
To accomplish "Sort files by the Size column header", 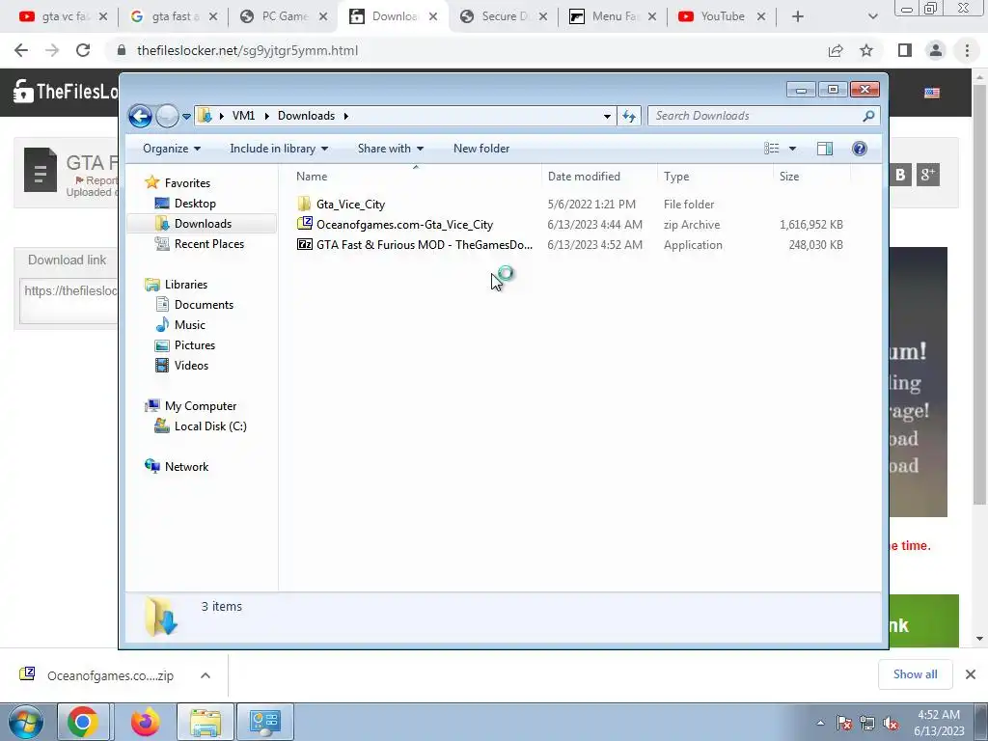I will coord(811,177).
